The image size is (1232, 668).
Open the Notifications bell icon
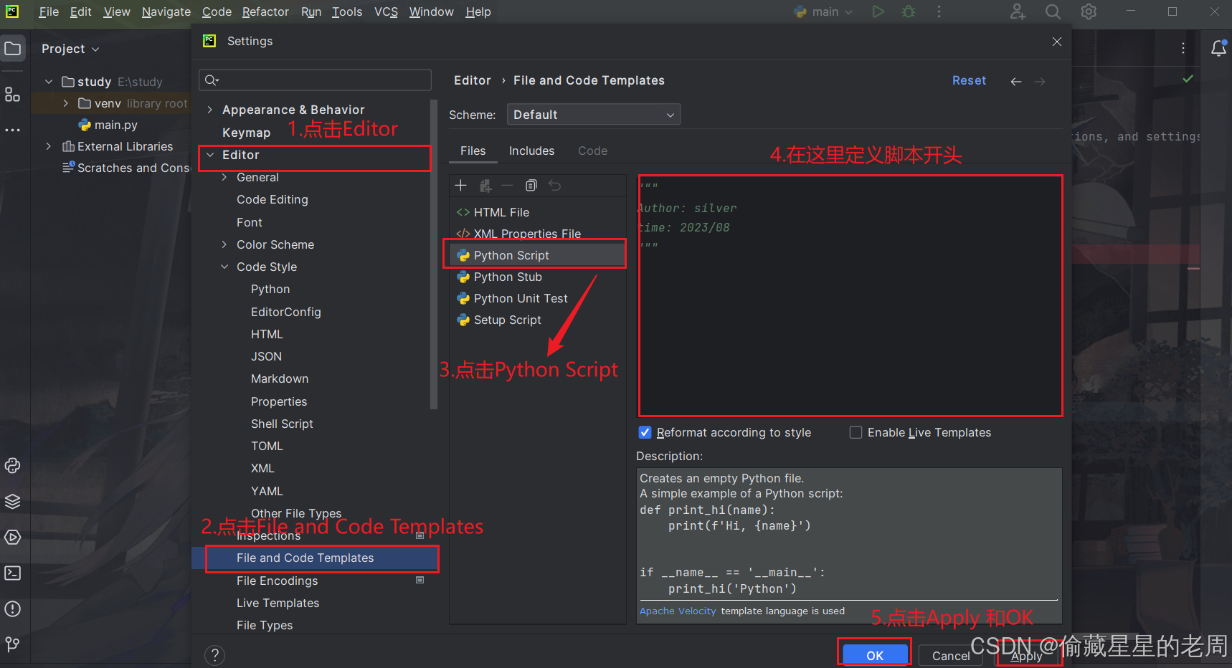click(x=1218, y=49)
